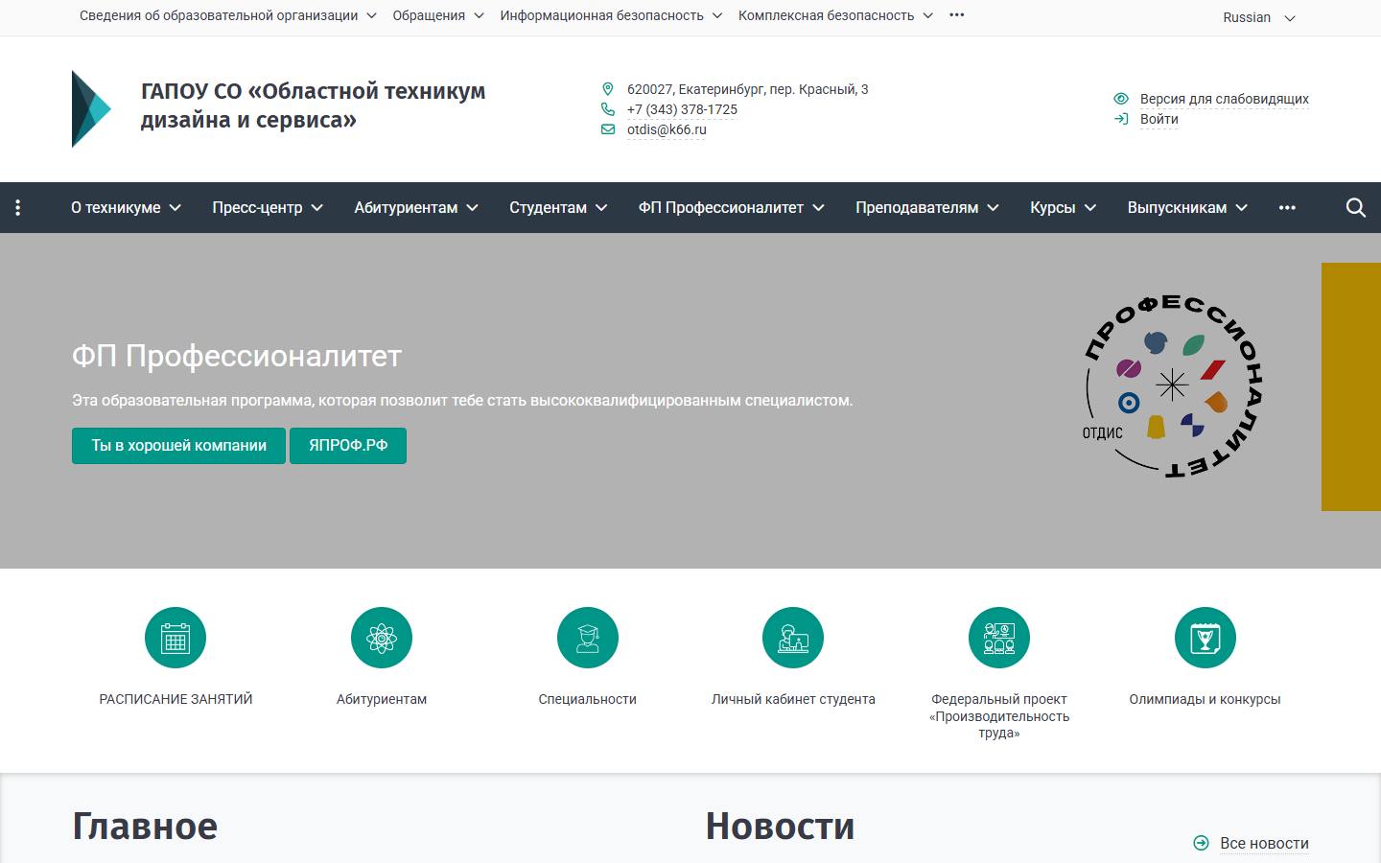1381x863 pixels.
Task: Click the Производительность труда project icon
Action: click(999, 638)
